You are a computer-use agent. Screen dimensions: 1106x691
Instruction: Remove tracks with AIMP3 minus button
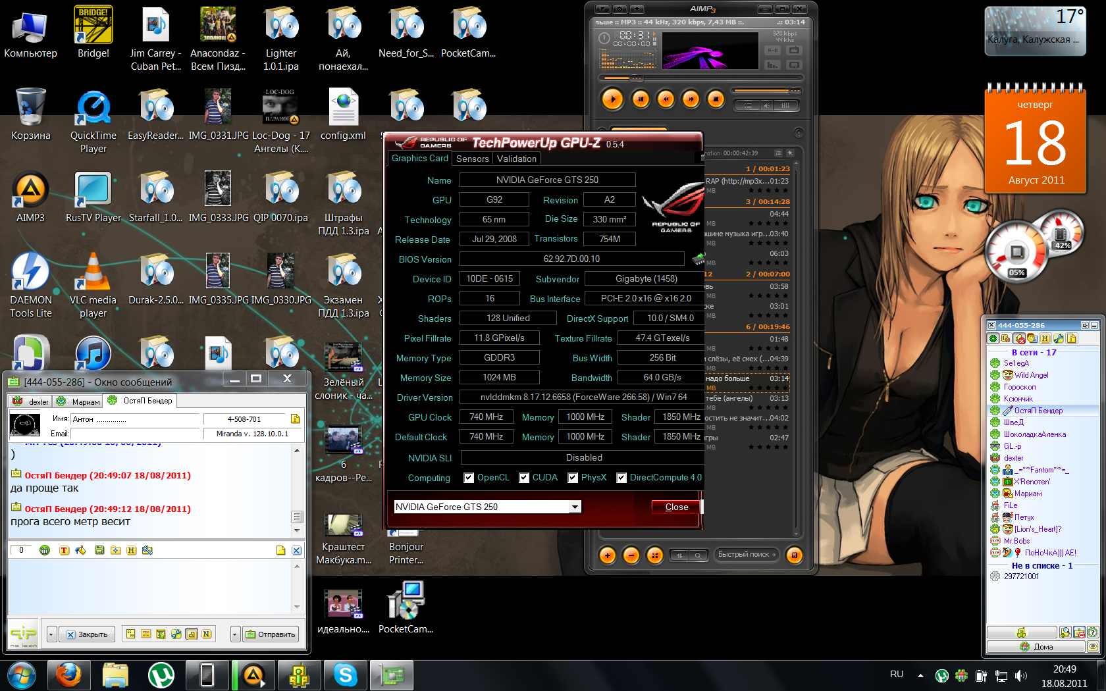631,555
